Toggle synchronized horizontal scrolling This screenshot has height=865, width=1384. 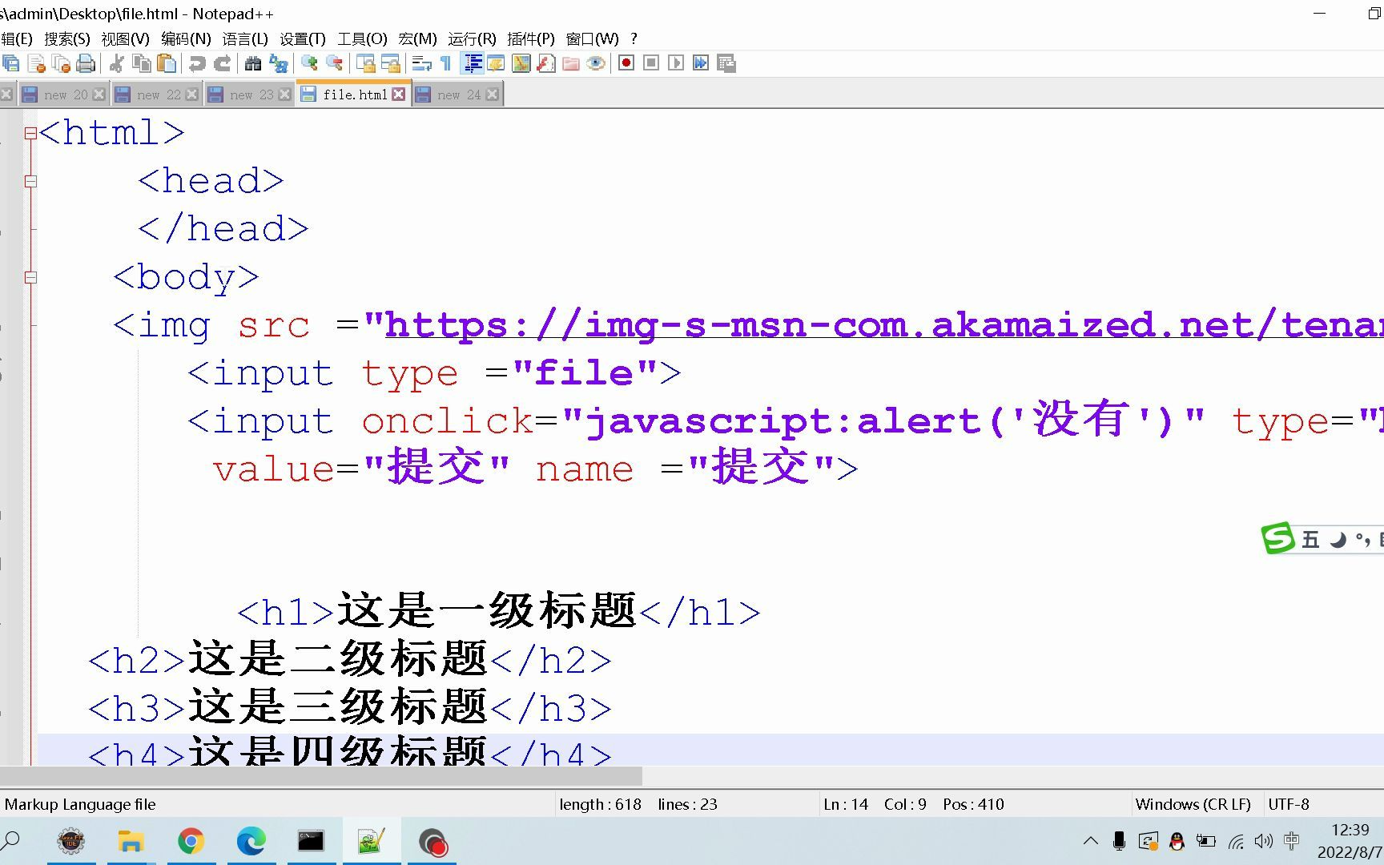coord(391,63)
